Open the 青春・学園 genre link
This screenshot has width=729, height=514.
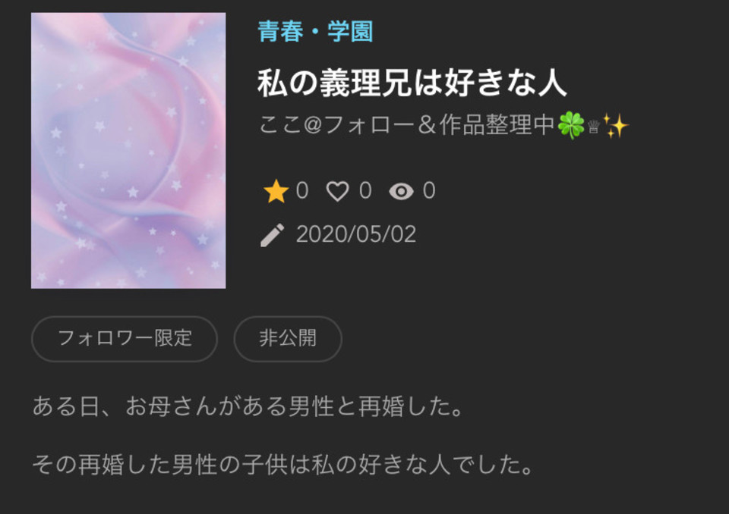[315, 32]
